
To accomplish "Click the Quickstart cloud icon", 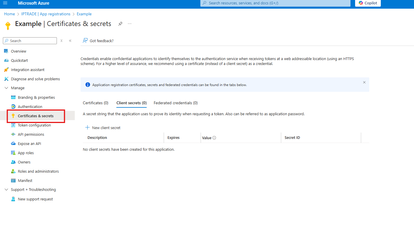I will tap(6, 60).
